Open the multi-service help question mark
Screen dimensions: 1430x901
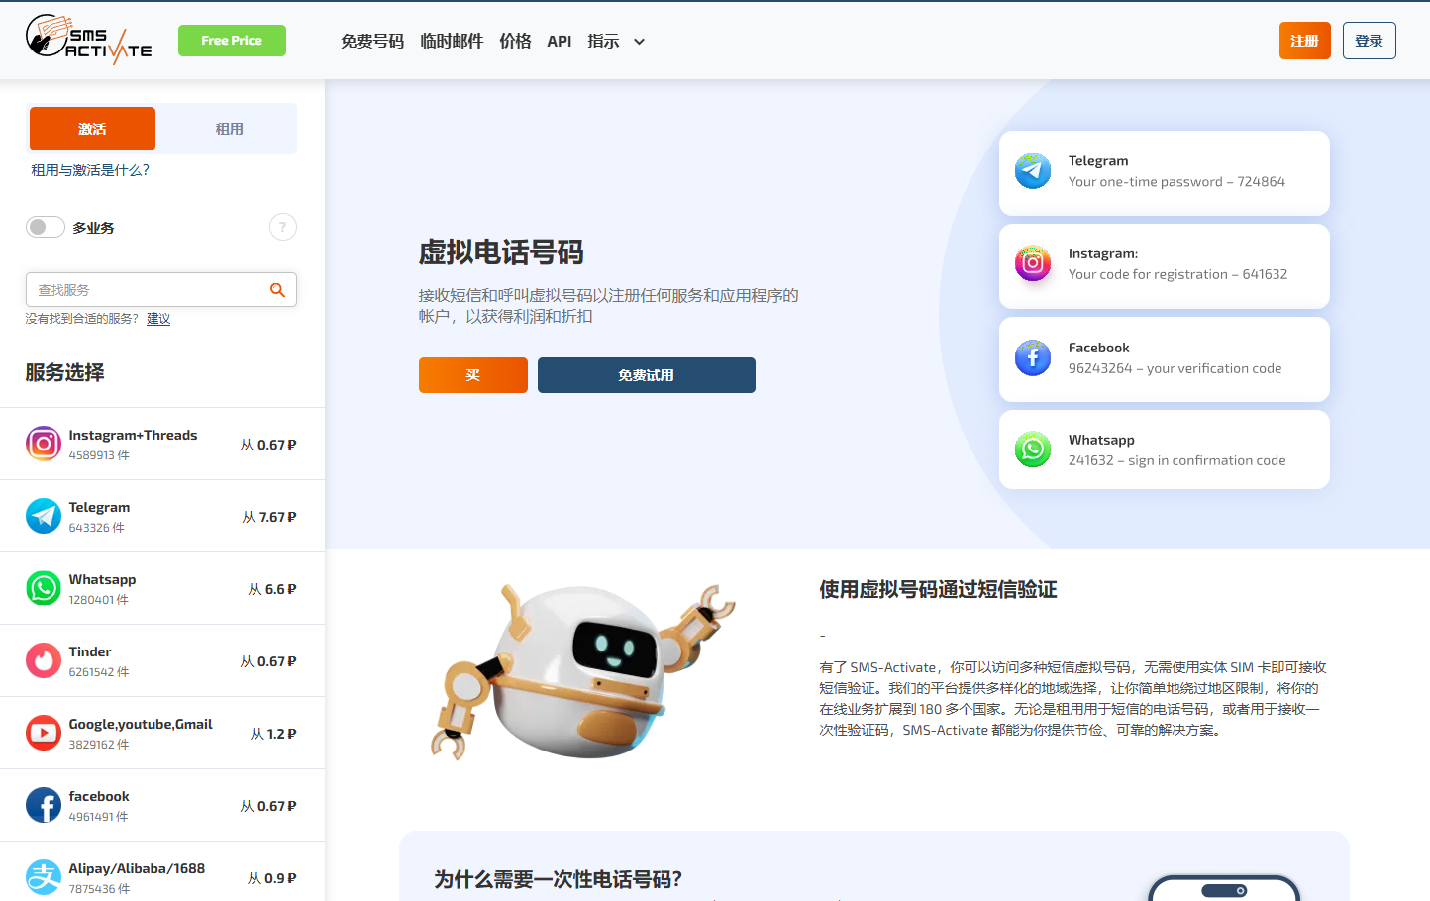tap(283, 227)
